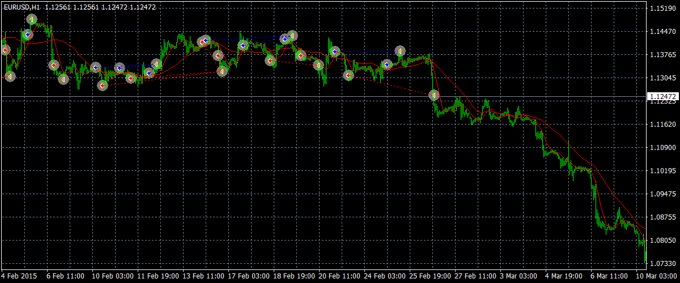The height and width of the screenshot is (283, 680).
Task: Click the 27 Feb 11:00 time label
Action: [x=475, y=276]
